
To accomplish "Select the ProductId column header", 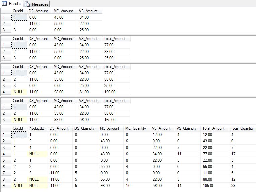I will 37,128.
